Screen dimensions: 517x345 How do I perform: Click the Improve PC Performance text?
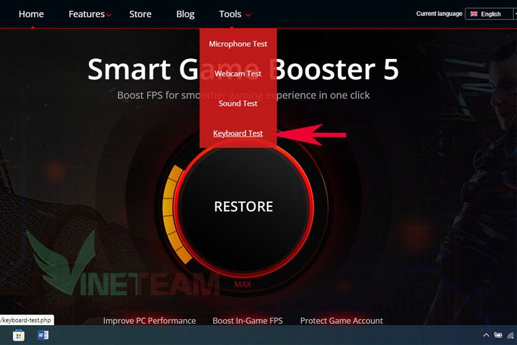pos(149,321)
